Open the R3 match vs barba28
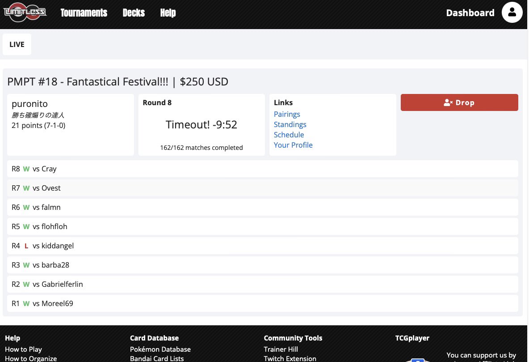The width and height of the screenshot is (529, 362). coord(262,265)
